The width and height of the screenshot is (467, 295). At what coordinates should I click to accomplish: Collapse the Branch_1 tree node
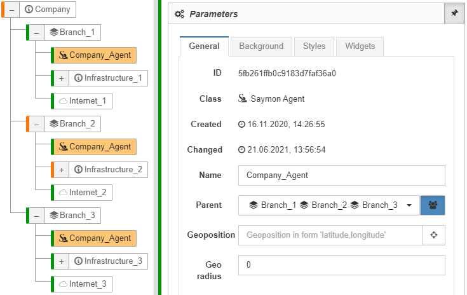36,32
